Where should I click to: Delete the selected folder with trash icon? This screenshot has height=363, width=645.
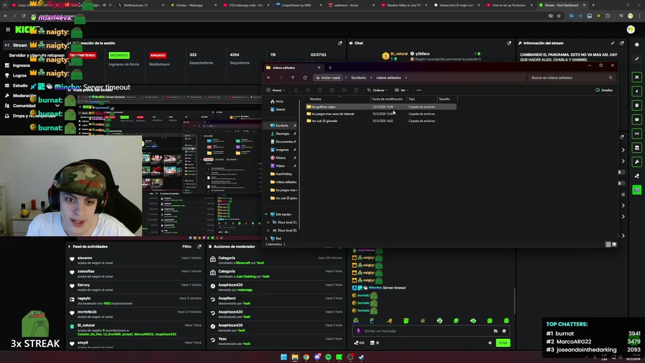pyautogui.click(x=356, y=90)
